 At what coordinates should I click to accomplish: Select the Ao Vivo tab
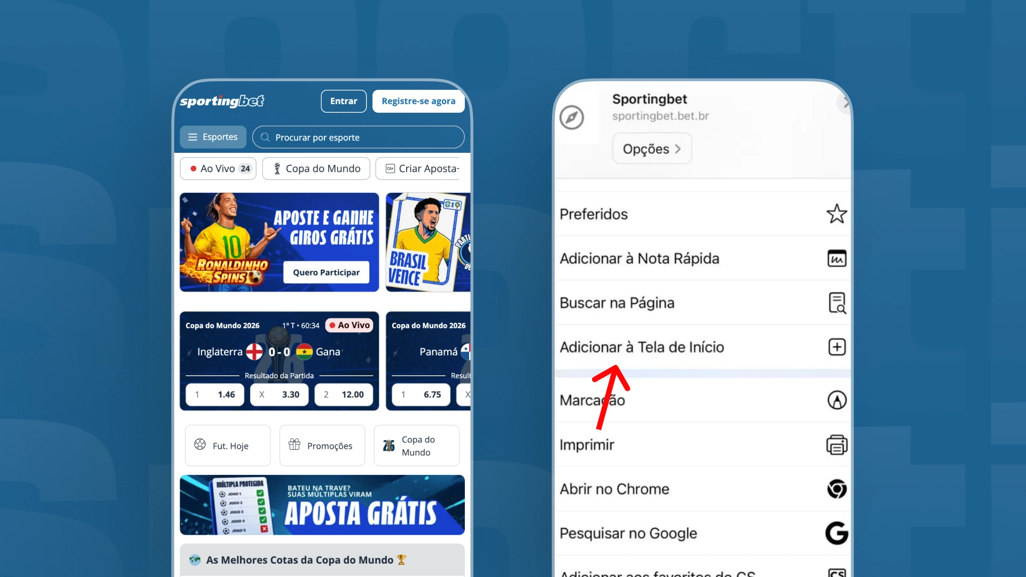(218, 168)
